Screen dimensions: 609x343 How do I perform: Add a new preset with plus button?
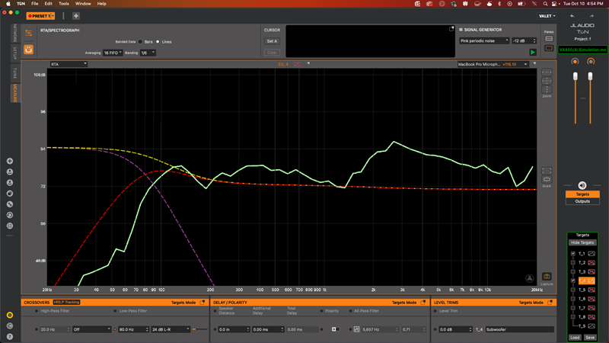76,16
